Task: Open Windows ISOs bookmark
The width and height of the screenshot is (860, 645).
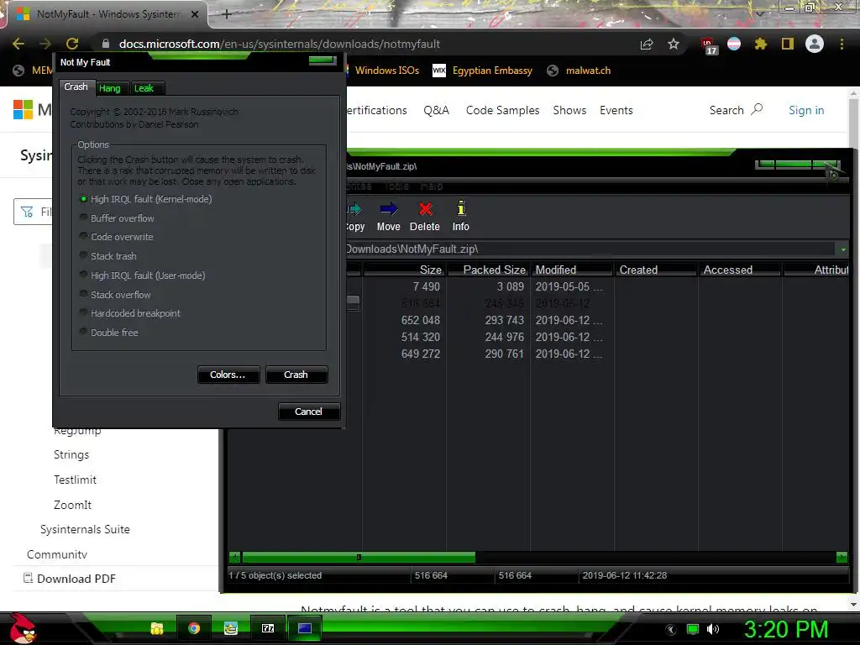Action: [x=386, y=71]
